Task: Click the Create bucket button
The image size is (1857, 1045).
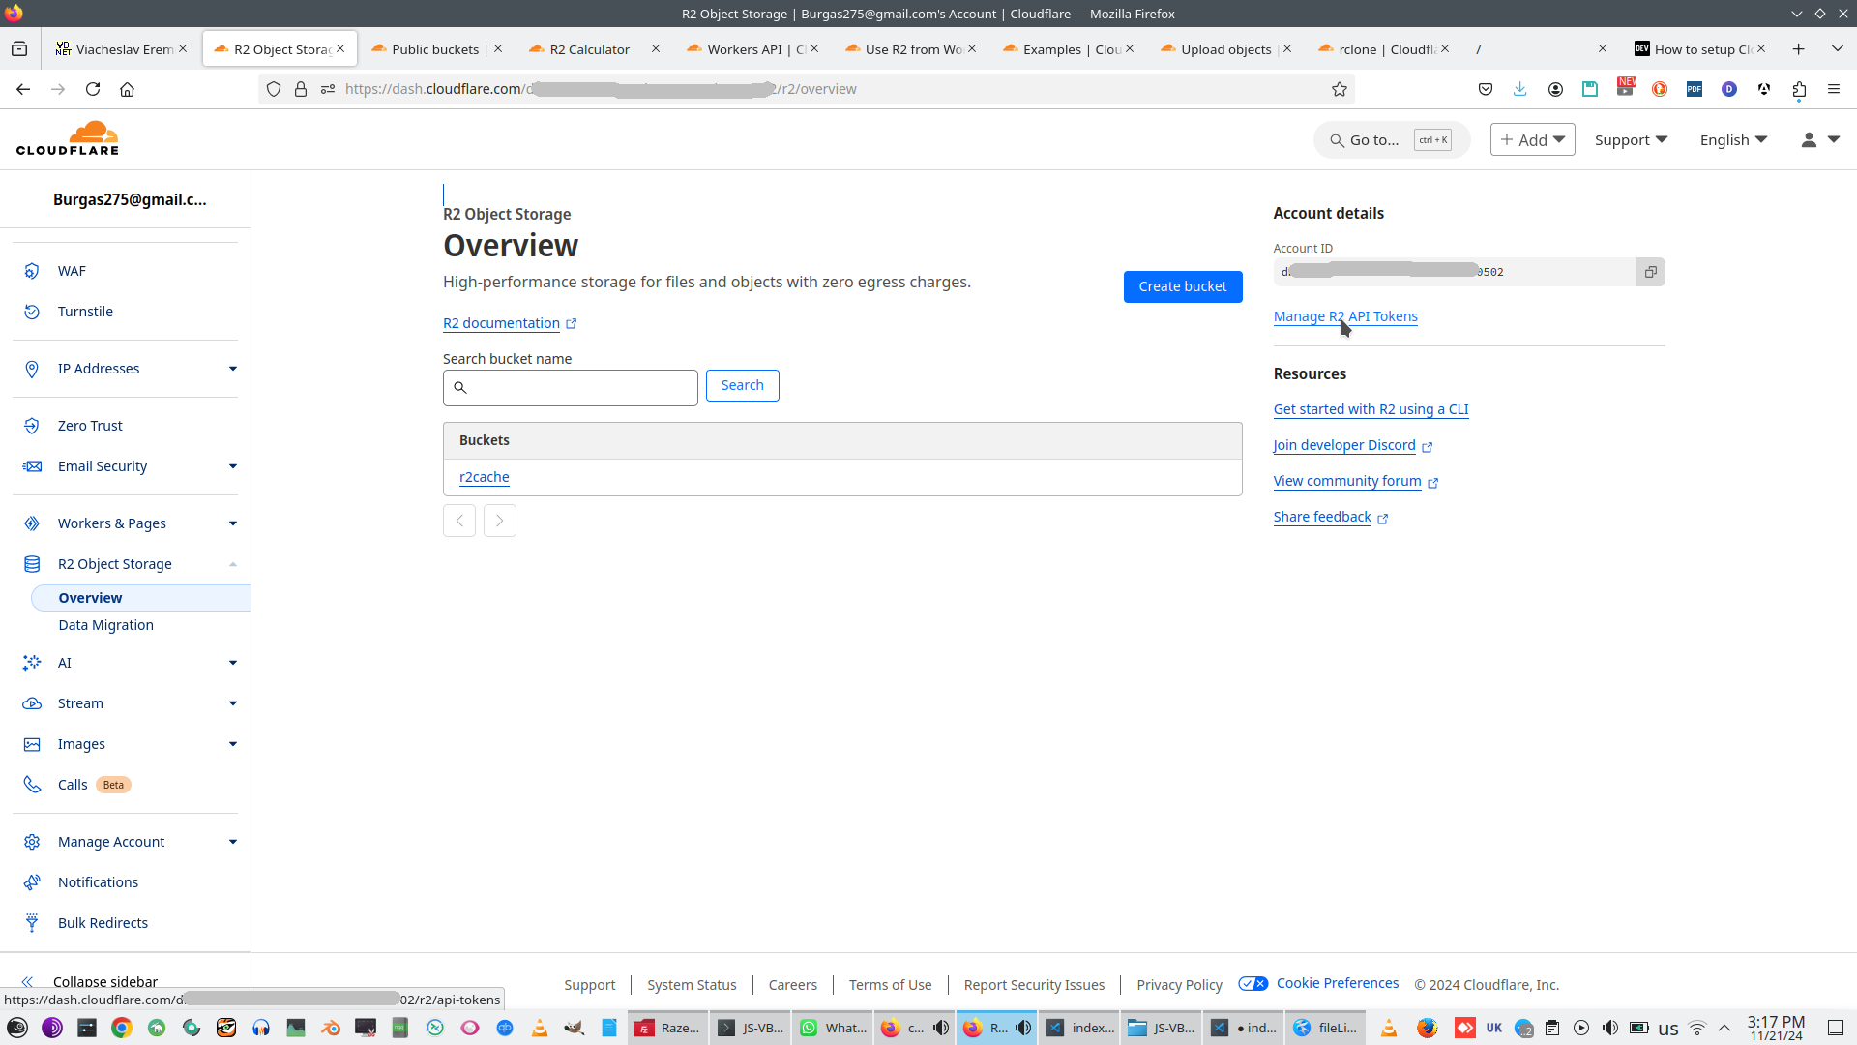Action: pyautogui.click(x=1182, y=286)
